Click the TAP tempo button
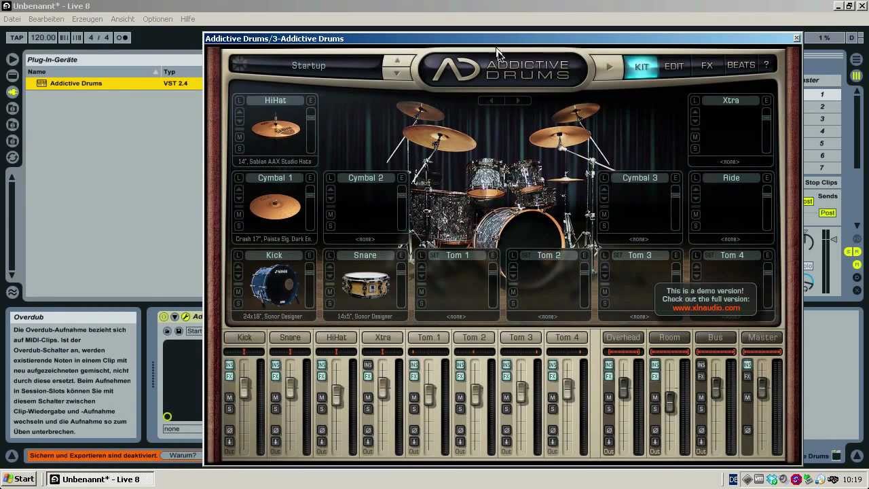This screenshot has width=869, height=489. (x=16, y=37)
